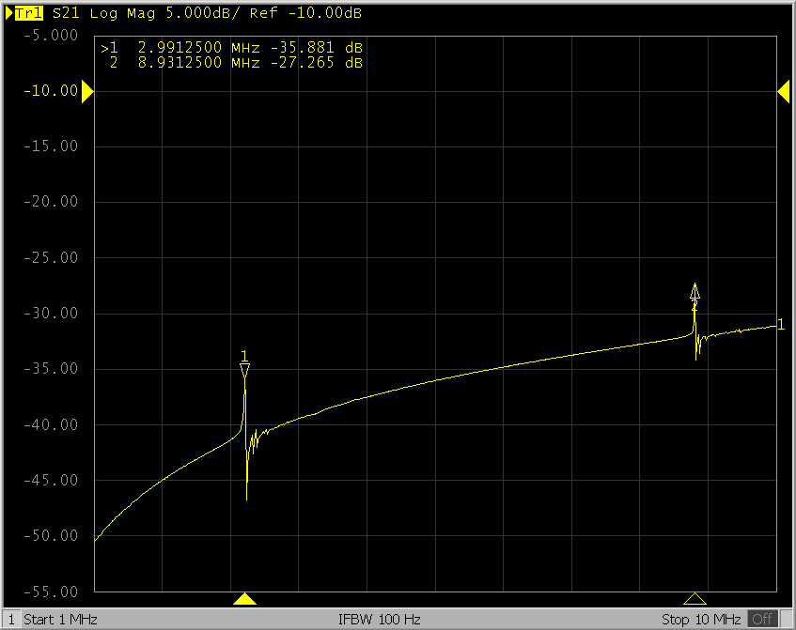Click solid yellow marker triangle on frequency axis

[x=244, y=599]
